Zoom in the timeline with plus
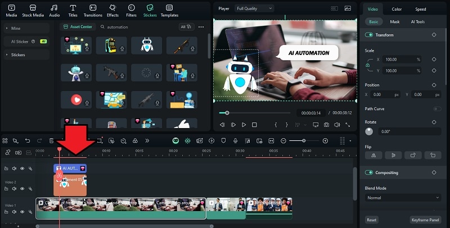This screenshot has width=450, height=228. (325, 140)
